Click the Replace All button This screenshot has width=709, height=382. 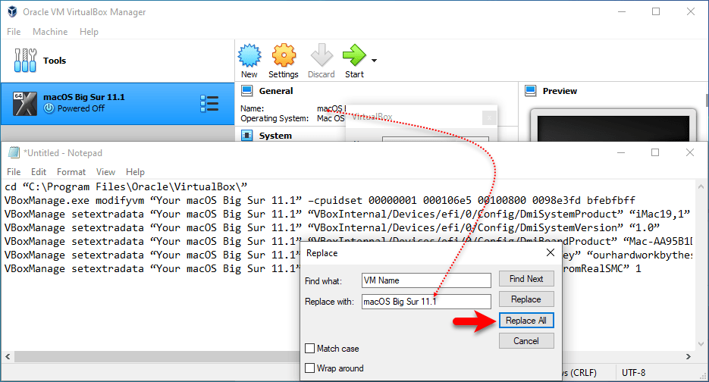tap(526, 321)
